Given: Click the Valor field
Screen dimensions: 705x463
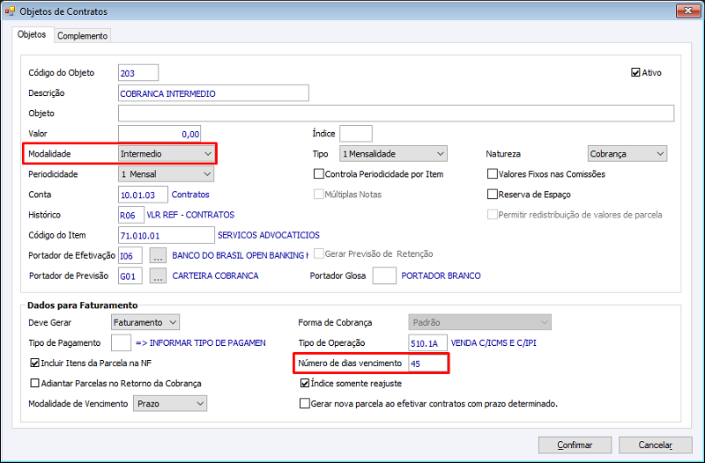Looking at the screenshot, I should pyautogui.click(x=160, y=134).
